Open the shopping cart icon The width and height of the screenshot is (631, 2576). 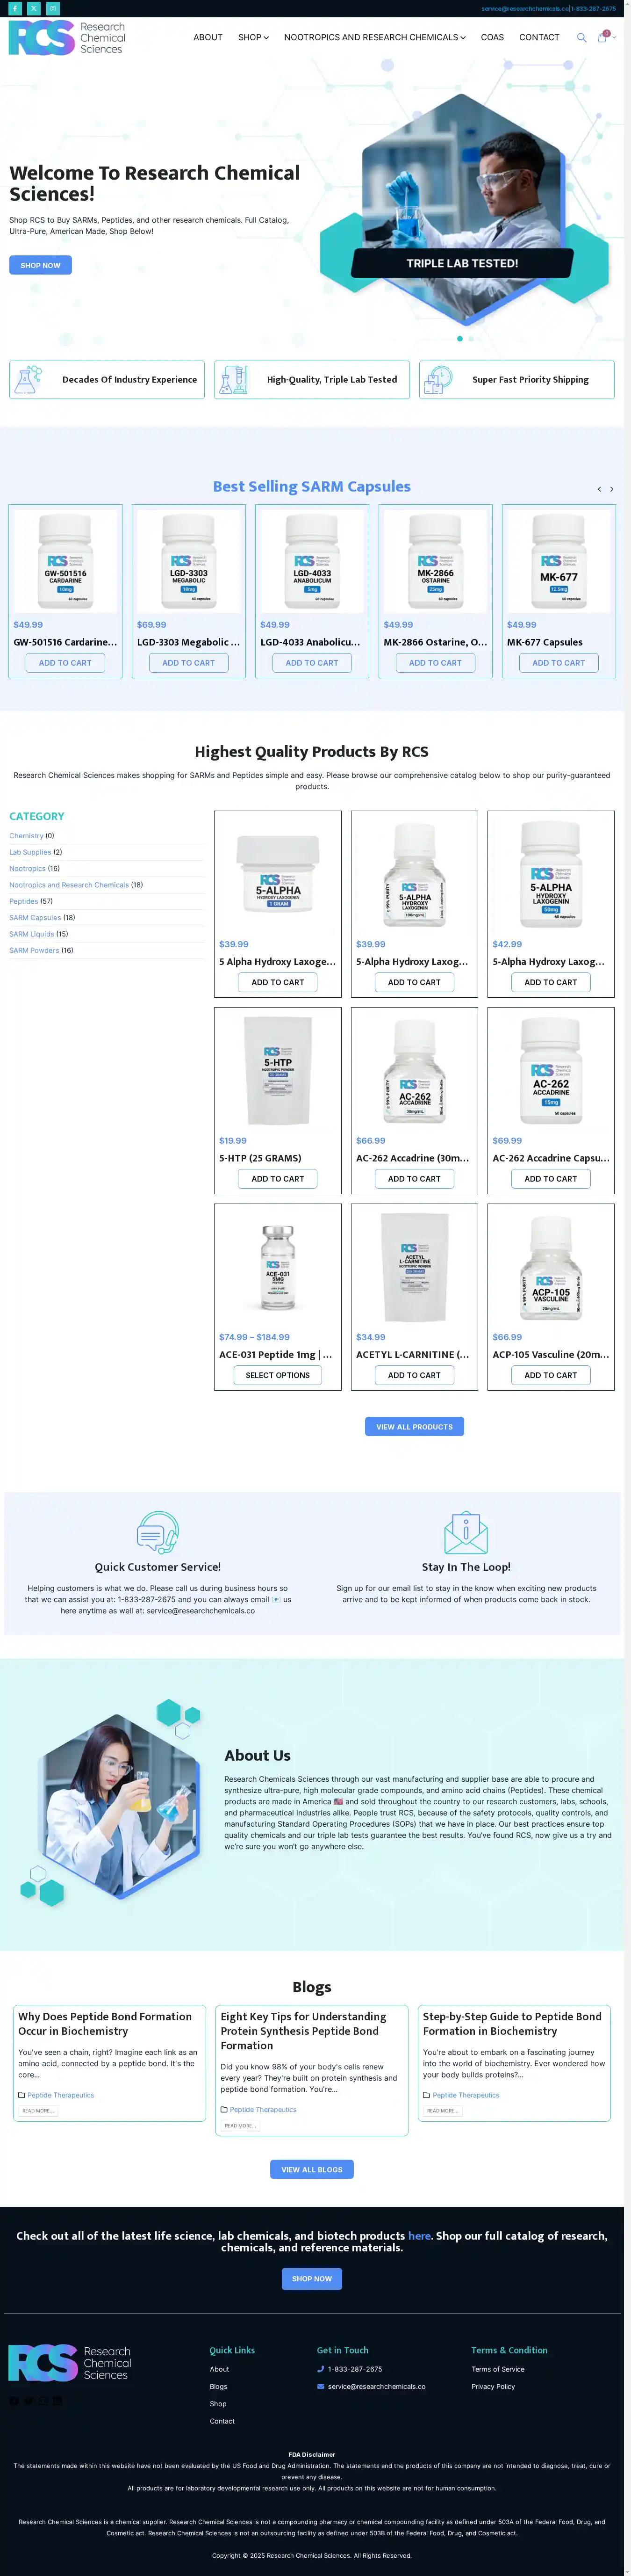pos(602,38)
